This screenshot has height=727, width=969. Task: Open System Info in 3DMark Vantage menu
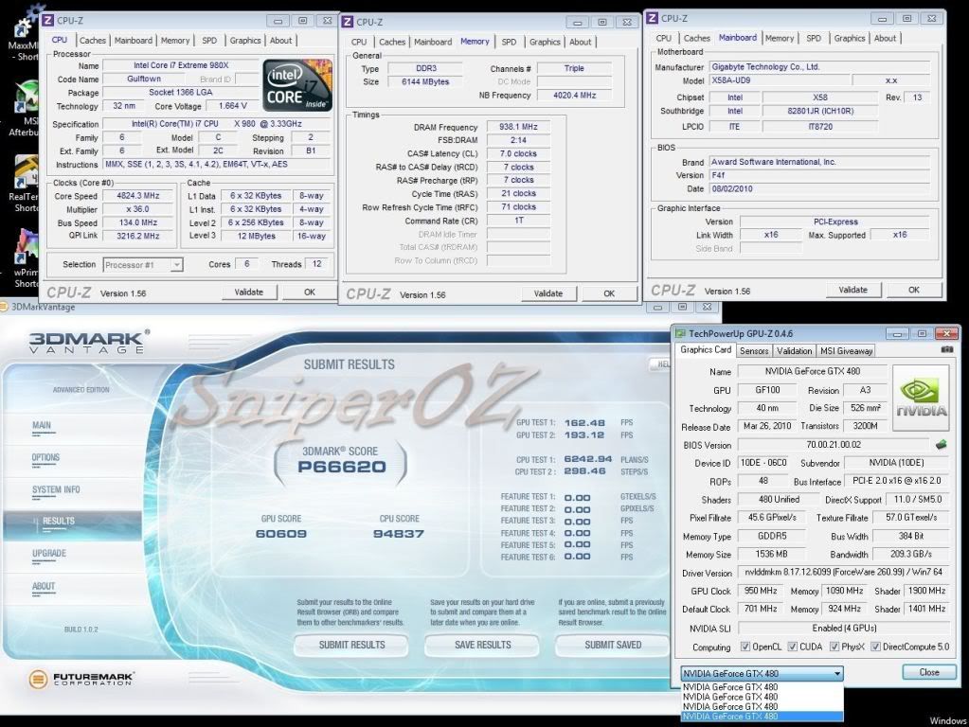(56, 489)
